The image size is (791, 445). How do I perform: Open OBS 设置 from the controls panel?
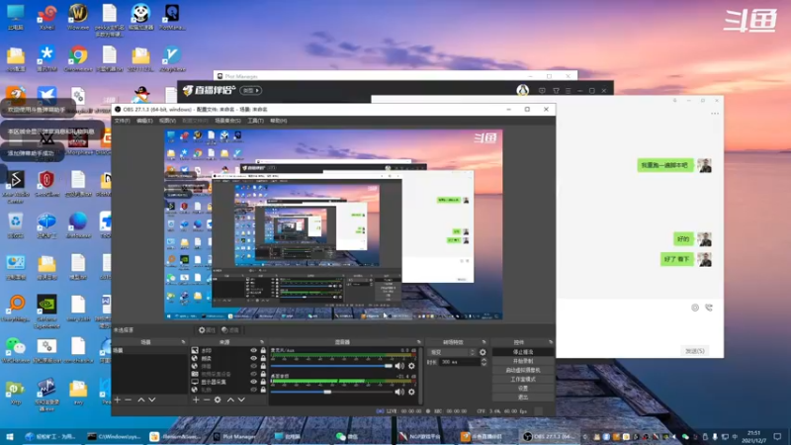(523, 388)
